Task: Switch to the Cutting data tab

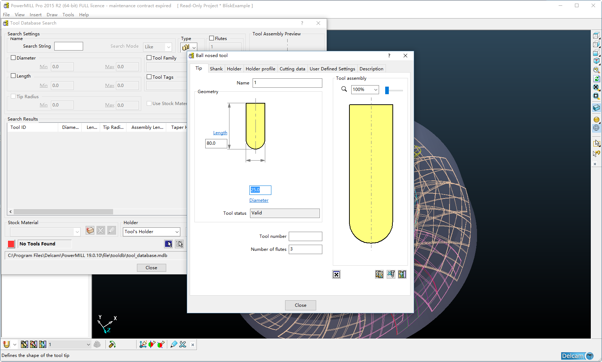Action: pyautogui.click(x=292, y=69)
